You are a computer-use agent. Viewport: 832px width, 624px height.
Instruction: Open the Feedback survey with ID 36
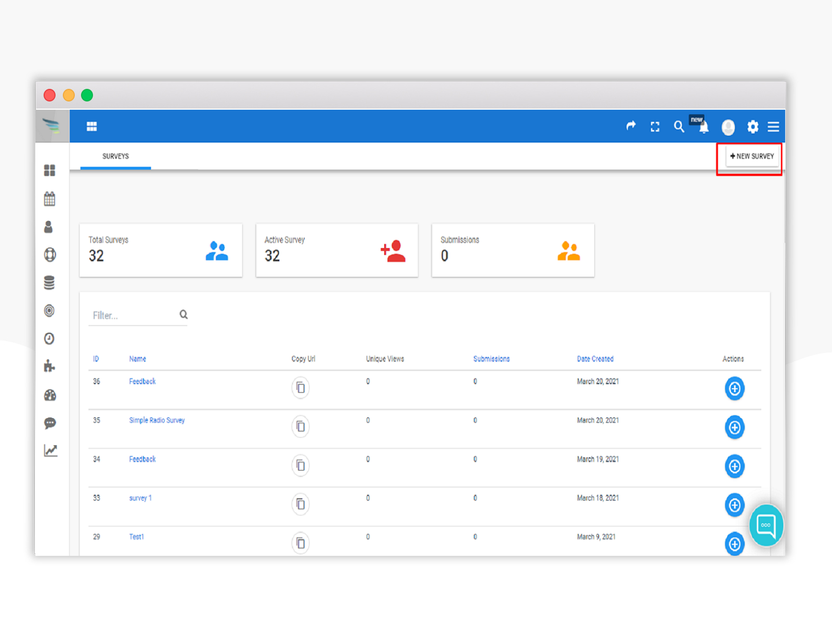tap(142, 381)
